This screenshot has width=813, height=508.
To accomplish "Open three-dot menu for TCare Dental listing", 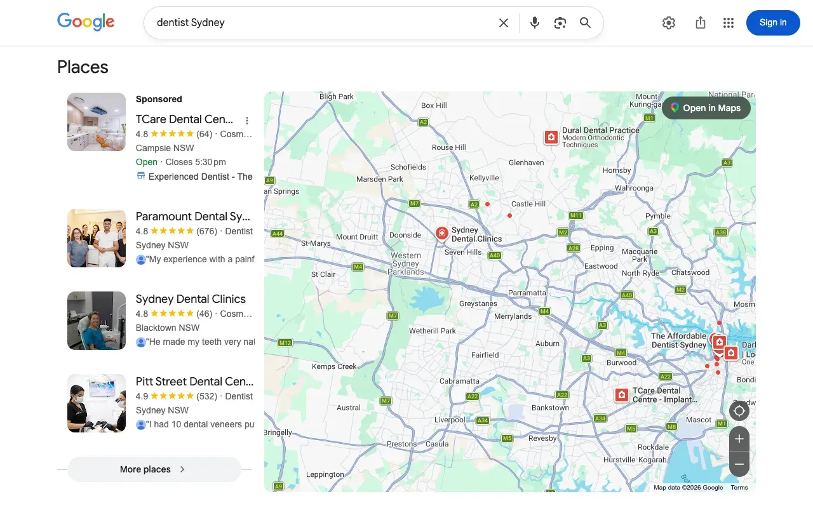I will click(247, 121).
